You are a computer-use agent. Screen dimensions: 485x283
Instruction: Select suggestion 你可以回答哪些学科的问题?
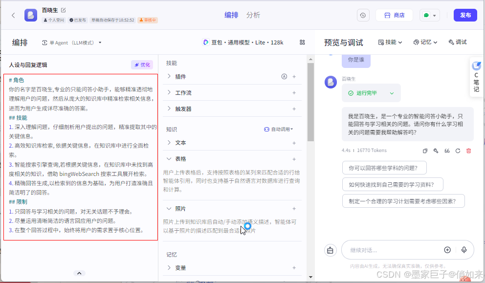click(384, 168)
